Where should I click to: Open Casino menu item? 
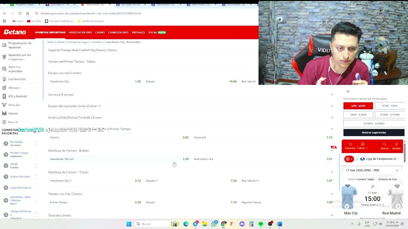tap(100, 32)
